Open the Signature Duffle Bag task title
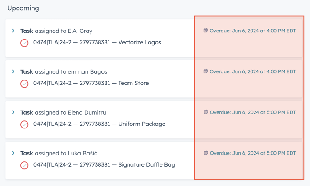 (104, 165)
